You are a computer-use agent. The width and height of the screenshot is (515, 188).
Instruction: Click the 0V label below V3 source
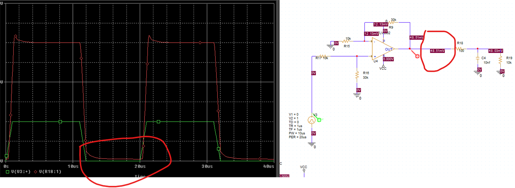pyautogui.click(x=314, y=133)
